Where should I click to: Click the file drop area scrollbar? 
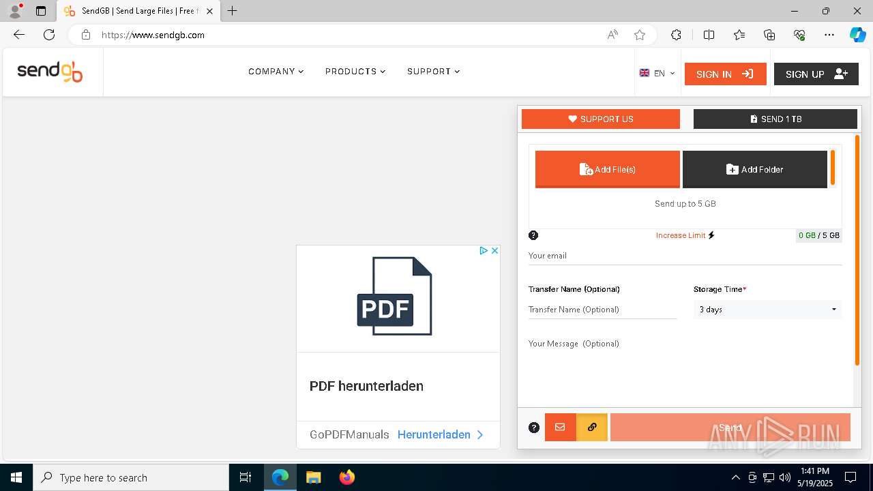(833, 168)
